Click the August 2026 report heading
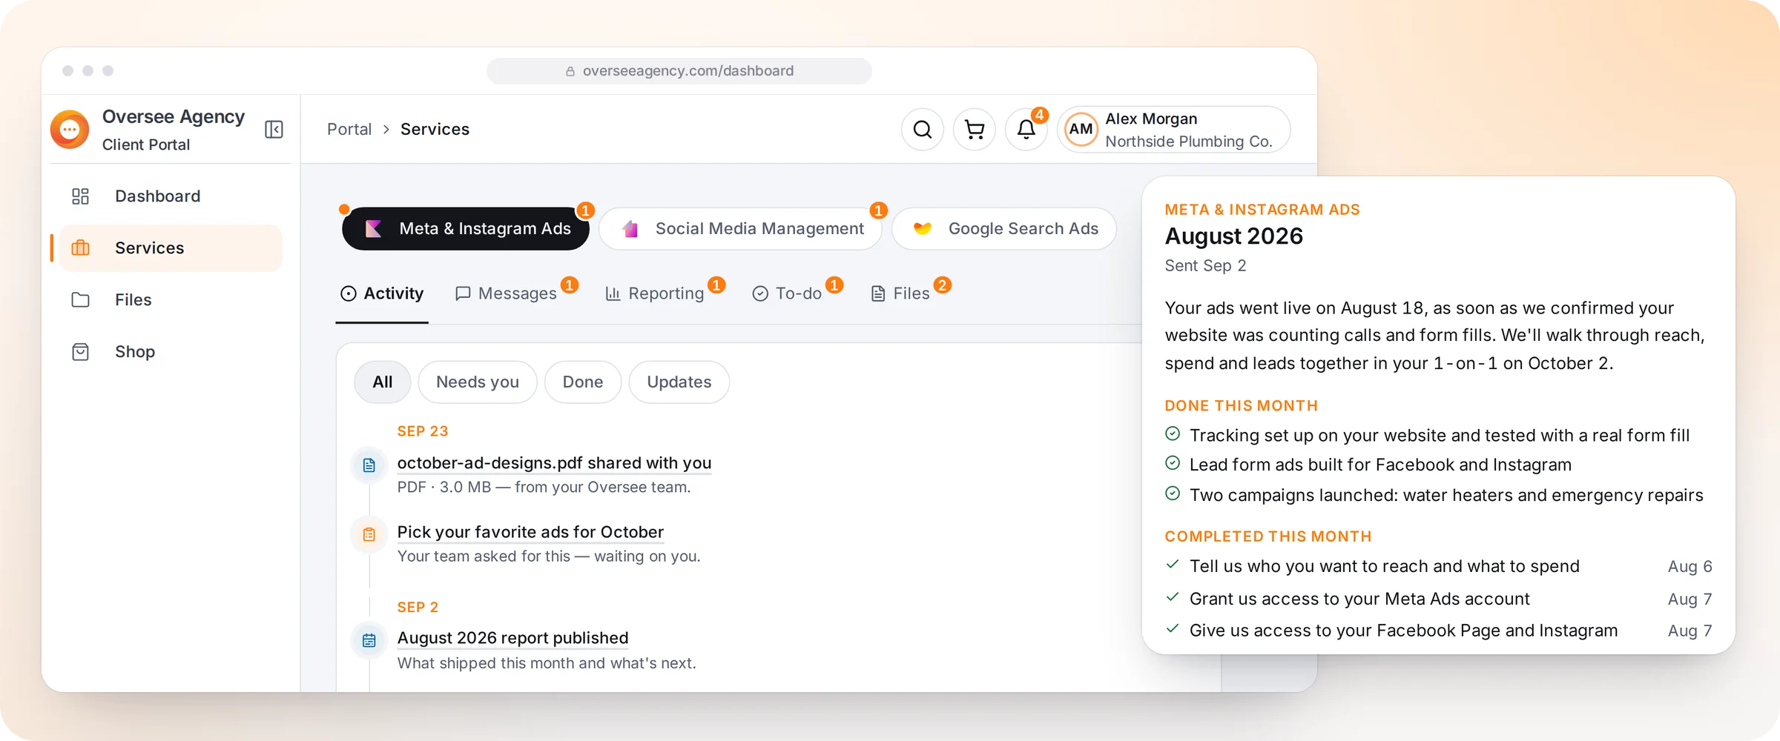The height and width of the screenshot is (741, 1780). [1234, 236]
